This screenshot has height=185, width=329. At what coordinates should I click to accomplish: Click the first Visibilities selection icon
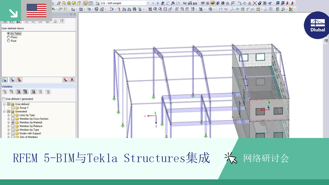(x=4, y=92)
